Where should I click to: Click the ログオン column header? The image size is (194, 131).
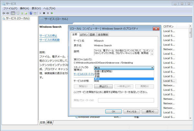click(168, 26)
